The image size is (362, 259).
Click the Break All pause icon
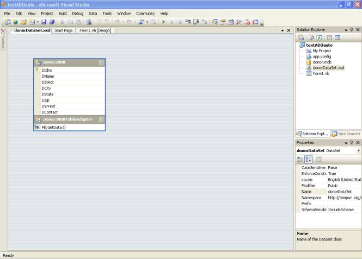click(172, 22)
